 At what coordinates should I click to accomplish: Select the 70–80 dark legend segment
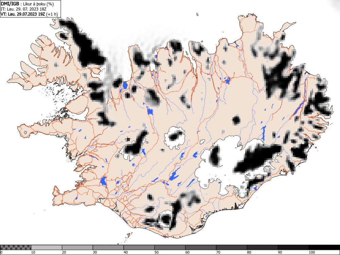click(232, 248)
